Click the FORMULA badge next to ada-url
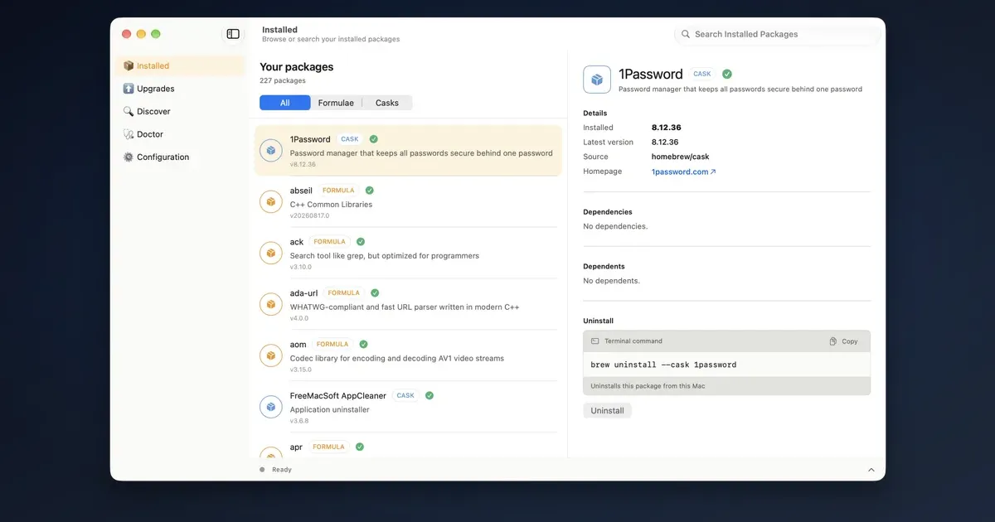 [343, 292]
